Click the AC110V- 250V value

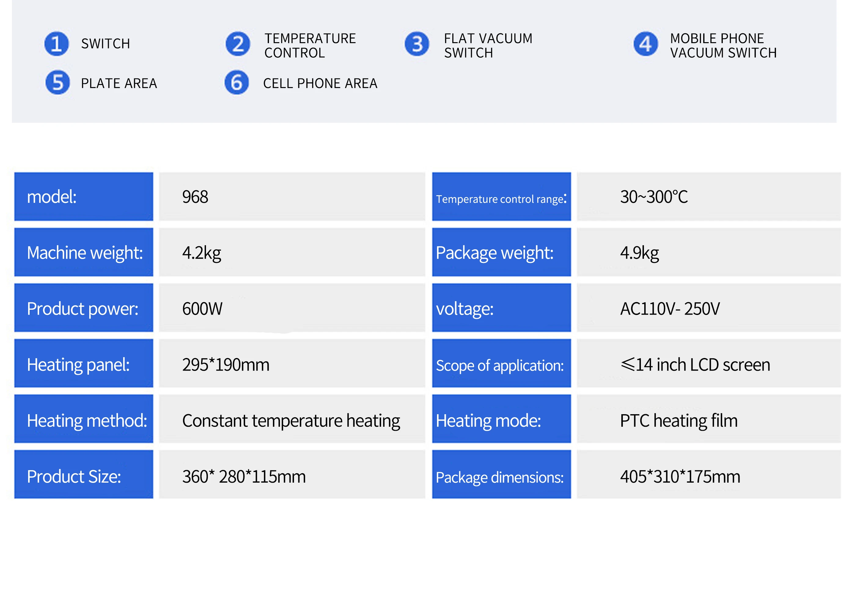pyautogui.click(x=670, y=309)
